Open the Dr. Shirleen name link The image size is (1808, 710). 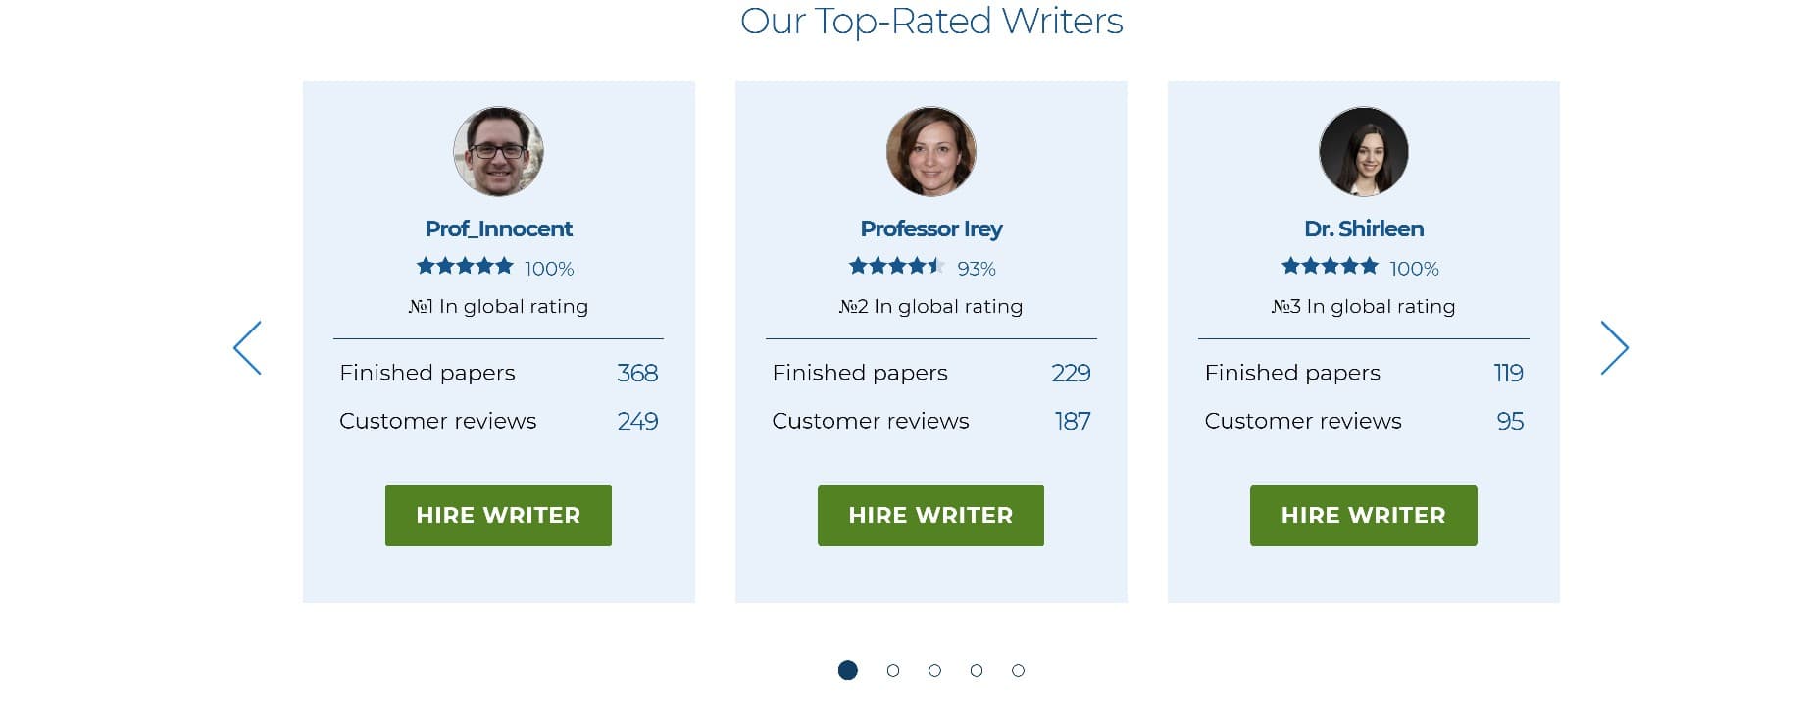pos(1363,228)
